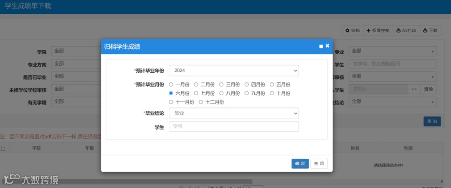Screen dimensions: 451x188
Task: Open 专业方向 filter dropdown
Action: click(76, 64)
